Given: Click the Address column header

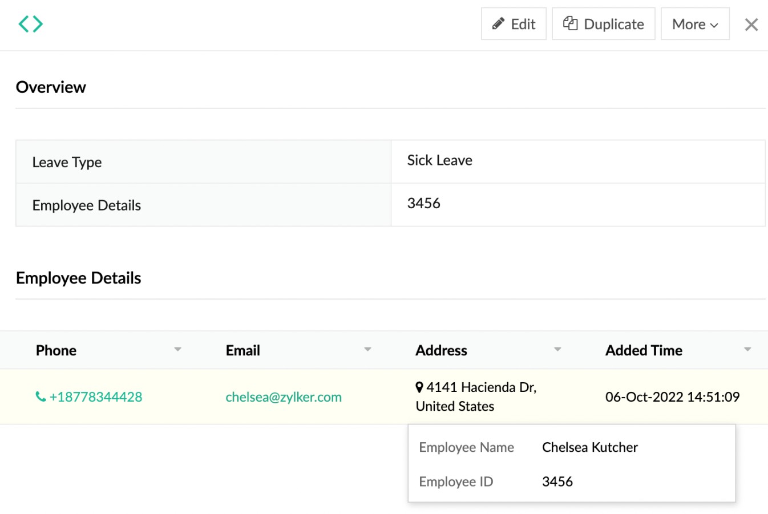Looking at the screenshot, I should click(441, 350).
